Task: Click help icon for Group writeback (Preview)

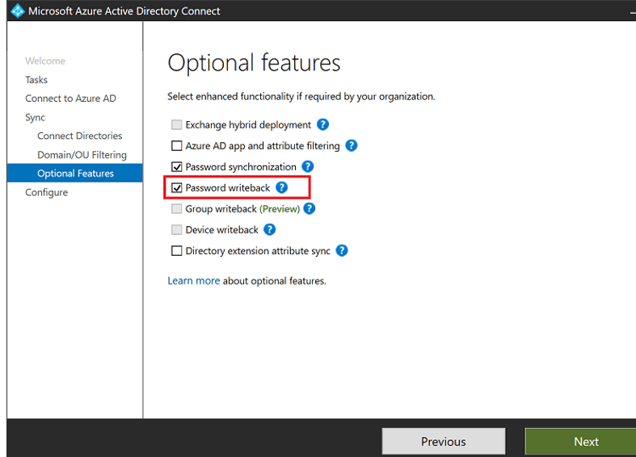Action: (309, 208)
